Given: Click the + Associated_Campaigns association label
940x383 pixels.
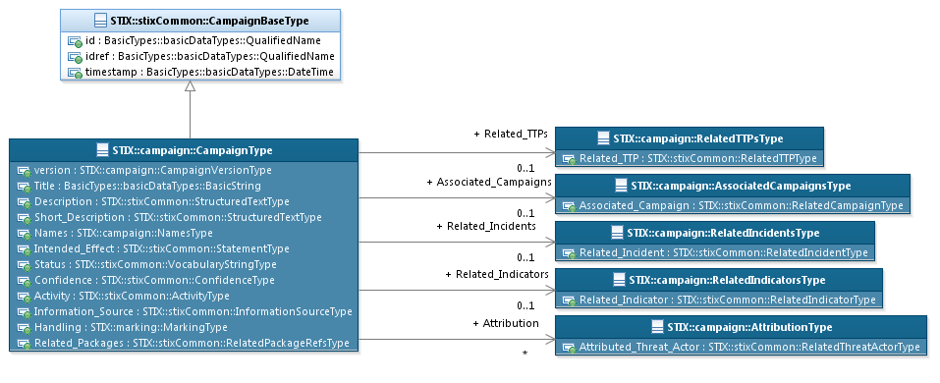Looking at the screenshot, I should (x=489, y=182).
